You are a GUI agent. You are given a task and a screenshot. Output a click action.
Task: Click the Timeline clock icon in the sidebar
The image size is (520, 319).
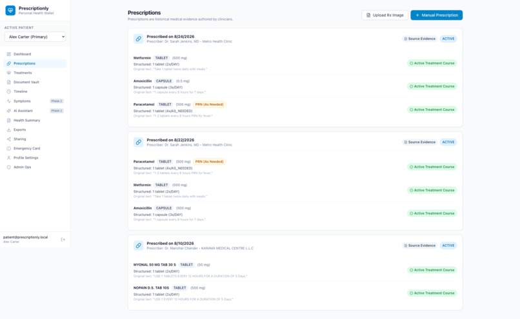9,92
